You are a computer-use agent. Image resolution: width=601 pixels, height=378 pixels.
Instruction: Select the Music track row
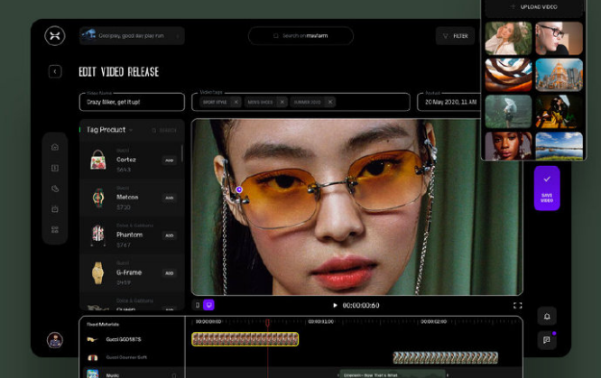[x=133, y=374]
